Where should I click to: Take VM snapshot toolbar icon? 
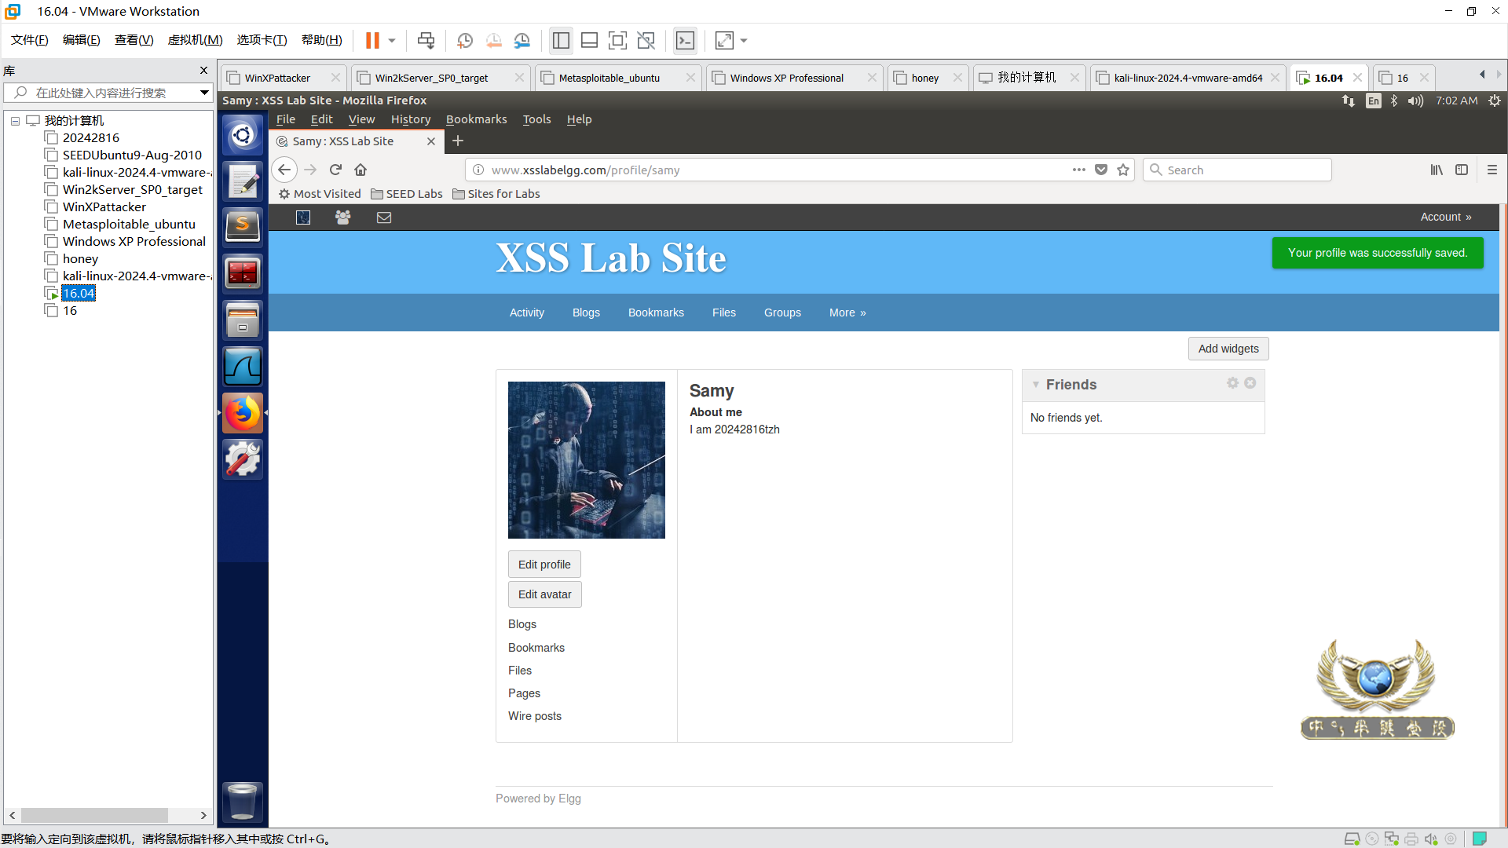click(x=465, y=41)
